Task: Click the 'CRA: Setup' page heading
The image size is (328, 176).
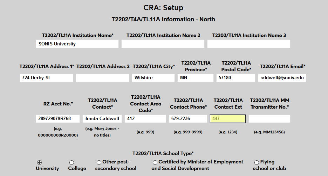Action: tap(163, 8)
